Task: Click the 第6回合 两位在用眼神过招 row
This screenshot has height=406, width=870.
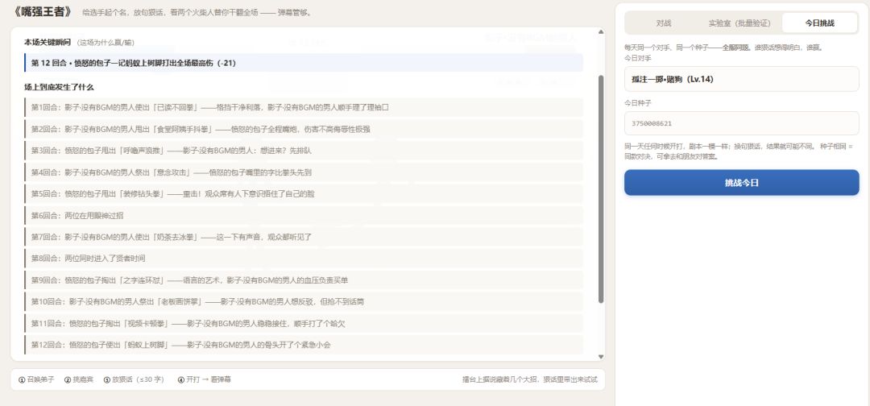Action: coord(304,215)
